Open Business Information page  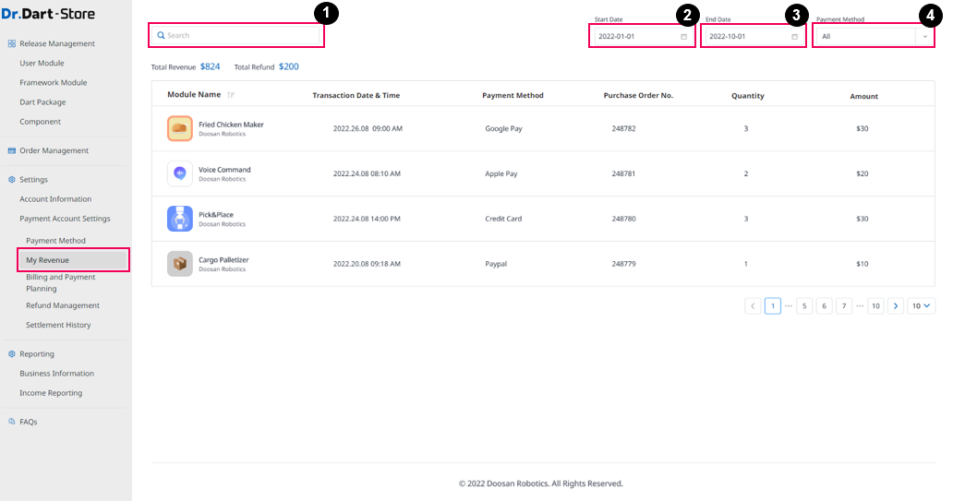[x=56, y=374]
